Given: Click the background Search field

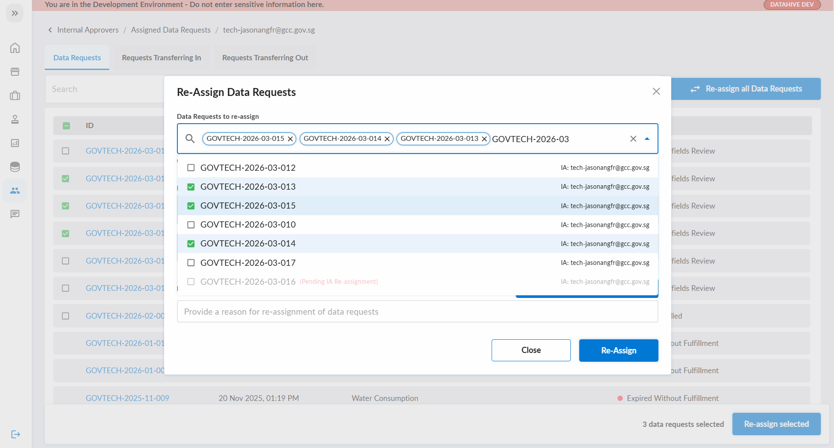Looking at the screenshot, I should pyautogui.click(x=106, y=89).
